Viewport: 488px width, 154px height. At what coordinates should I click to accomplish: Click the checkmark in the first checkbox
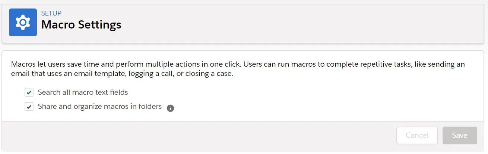pyautogui.click(x=29, y=92)
